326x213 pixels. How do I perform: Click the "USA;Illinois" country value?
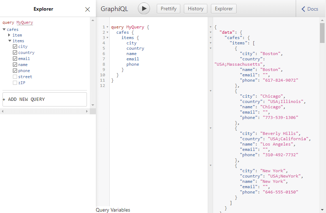coord(285,102)
